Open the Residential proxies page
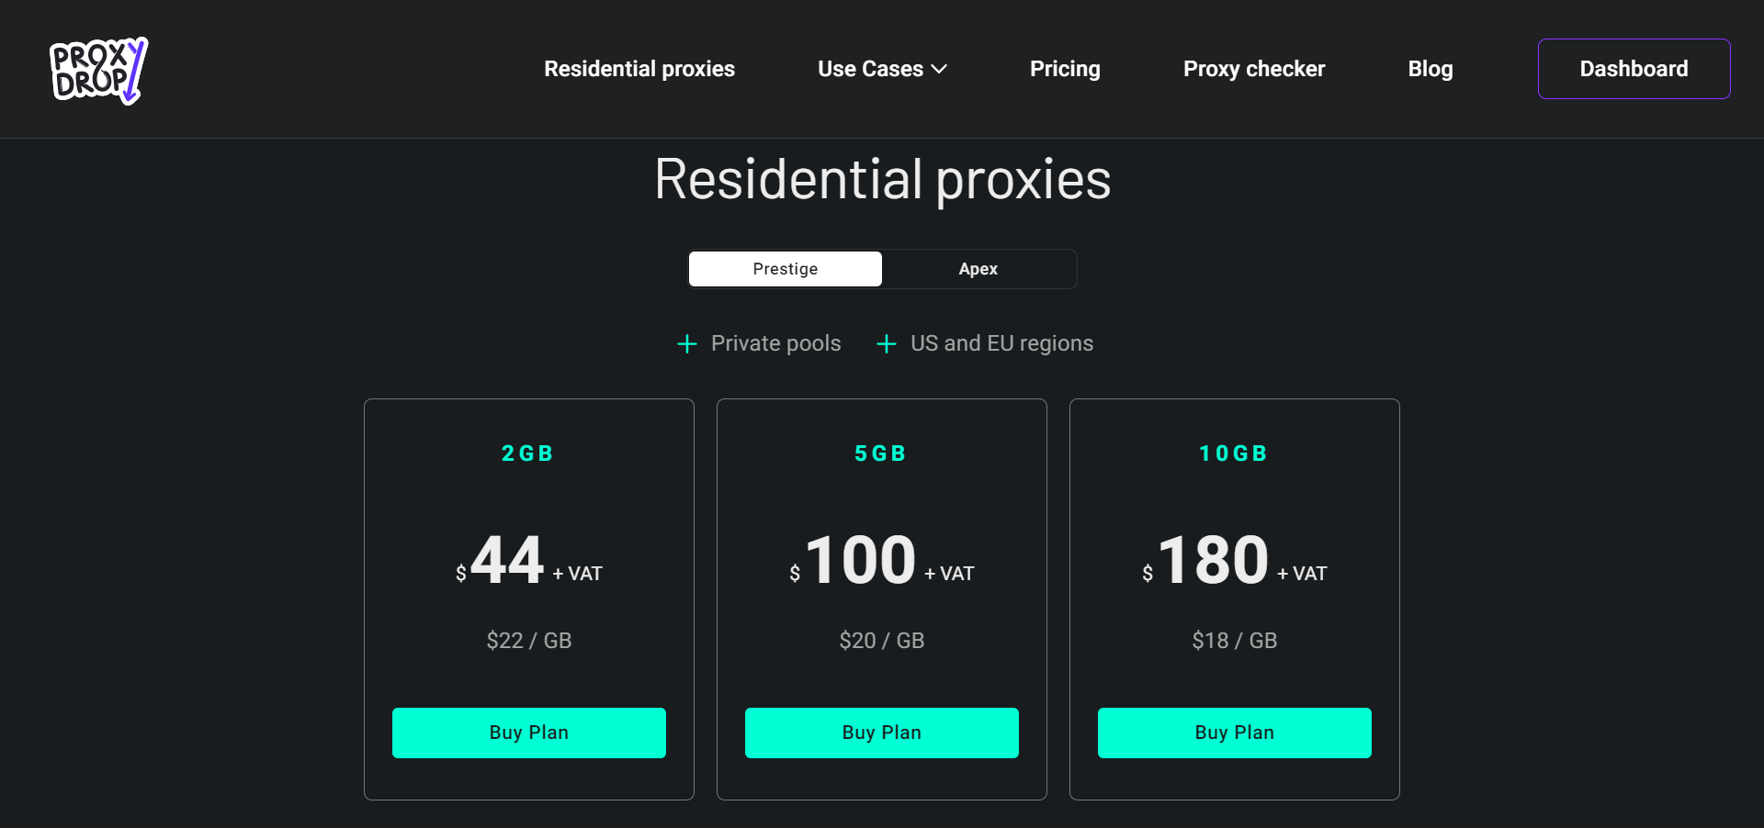This screenshot has height=828, width=1764. tap(639, 69)
